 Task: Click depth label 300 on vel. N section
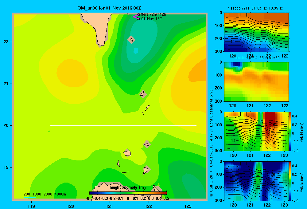pyautogui.click(x=219, y=151)
